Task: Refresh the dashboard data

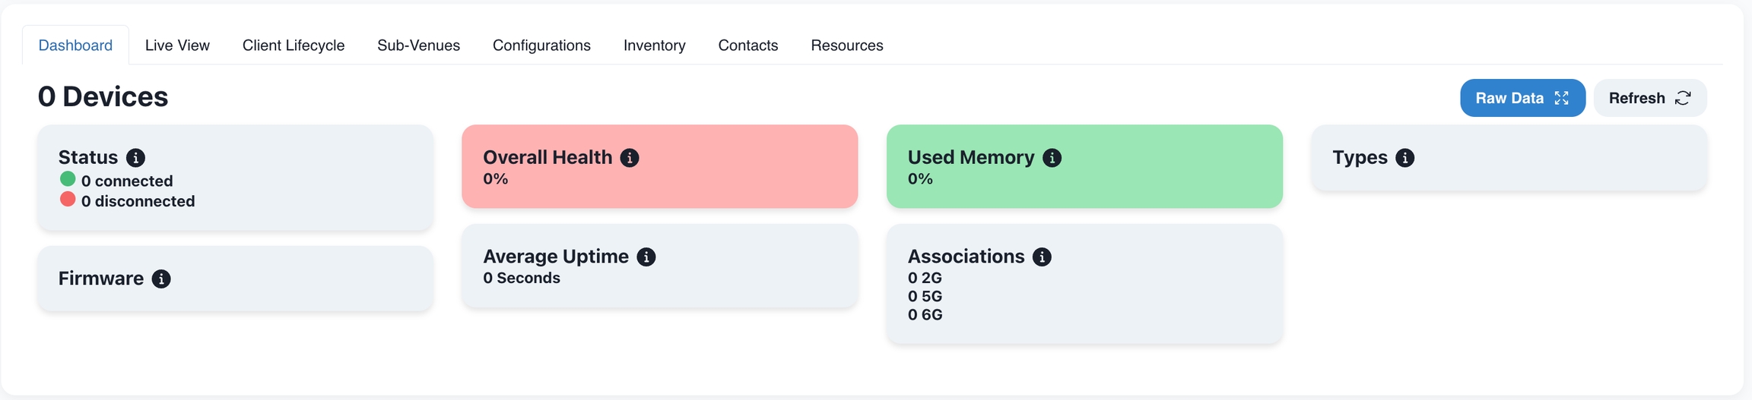Action: pos(1649,98)
